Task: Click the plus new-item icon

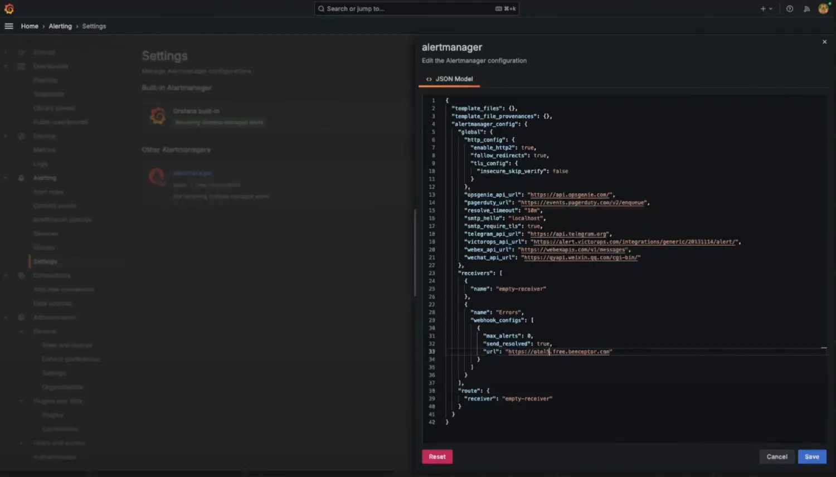Action: (763, 9)
